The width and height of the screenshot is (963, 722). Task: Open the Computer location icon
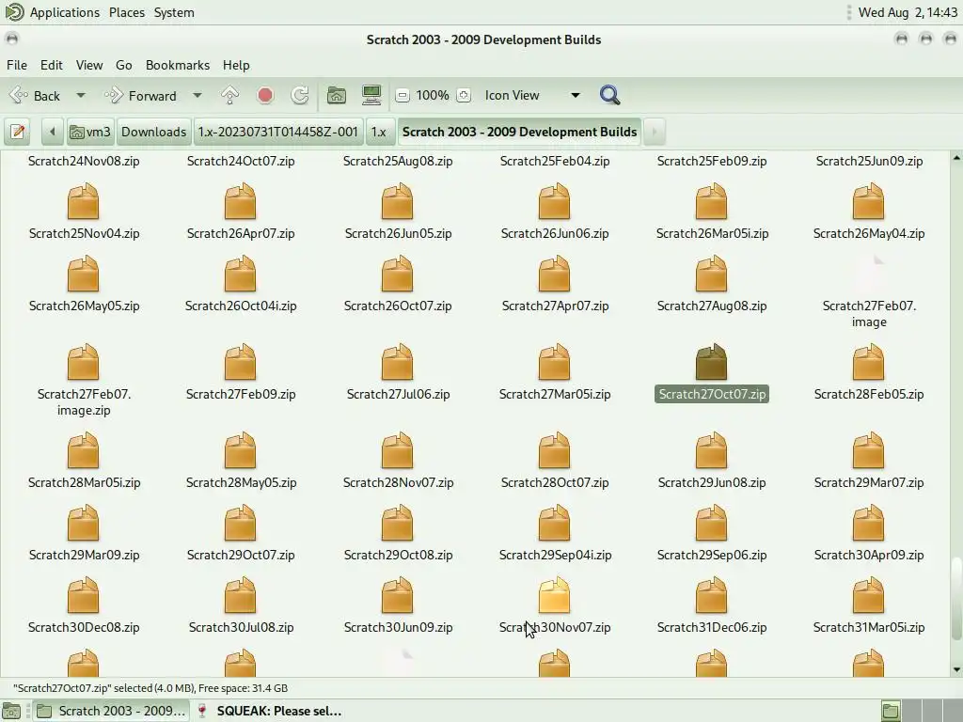[x=371, y=95]
